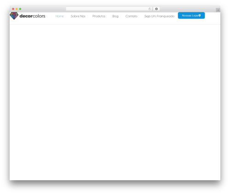
Task: Open the Produtos menu item
Action: pyautogui.click(x=99, y=16)
